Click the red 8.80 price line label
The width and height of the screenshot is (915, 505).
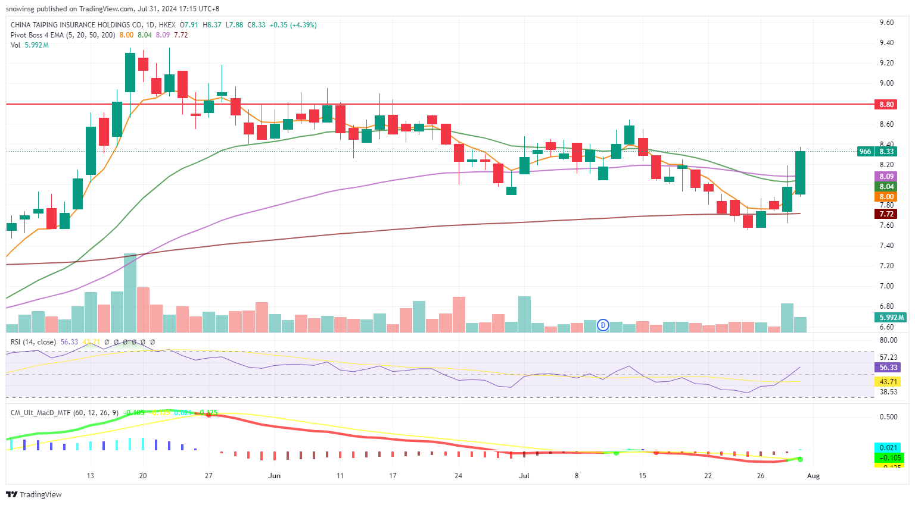click(886, 104)
